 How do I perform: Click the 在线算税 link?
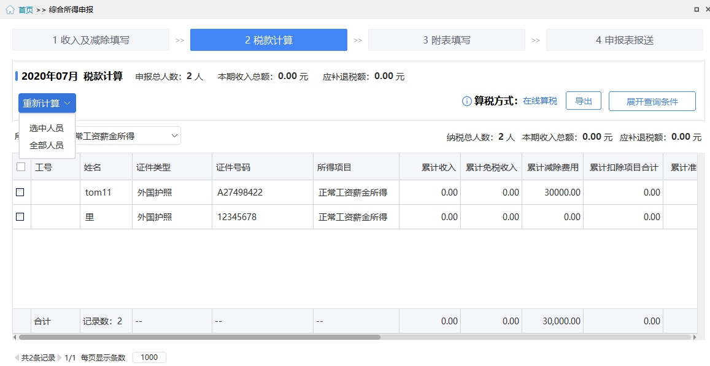(540, 101)
